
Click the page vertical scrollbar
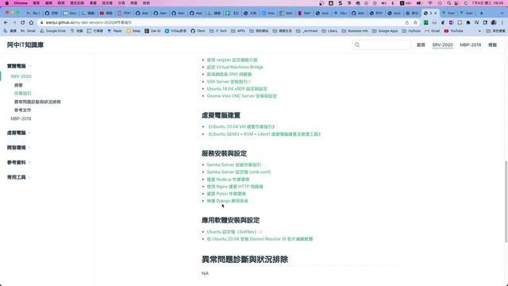(x=506, y=201)
